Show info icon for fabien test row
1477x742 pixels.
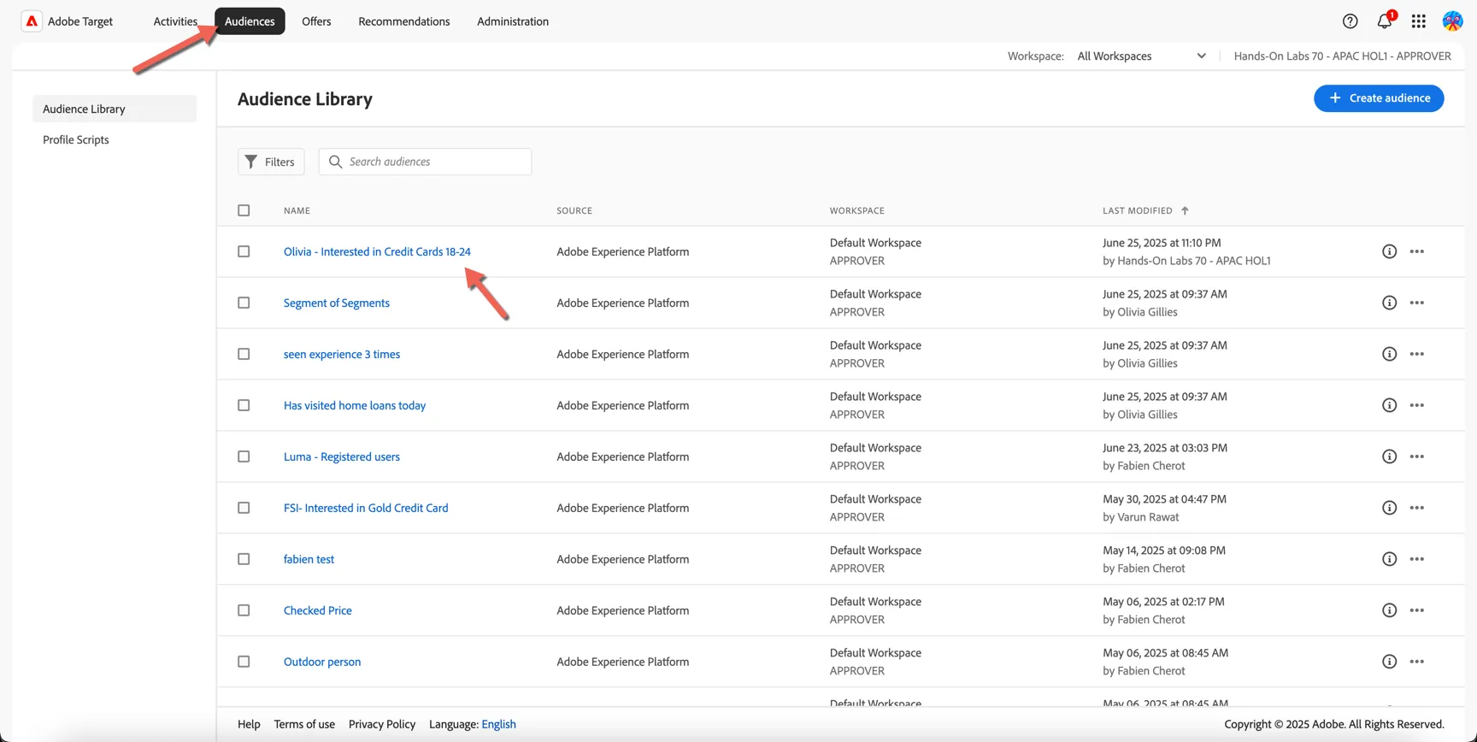(1390, 559)
